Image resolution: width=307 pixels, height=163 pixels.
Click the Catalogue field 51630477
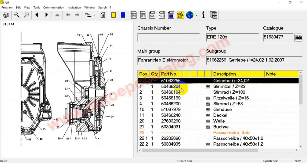(x=278, y=37)
